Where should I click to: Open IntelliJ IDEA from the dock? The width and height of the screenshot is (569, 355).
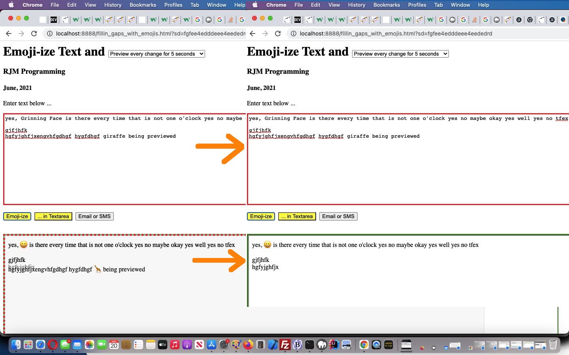334,345
